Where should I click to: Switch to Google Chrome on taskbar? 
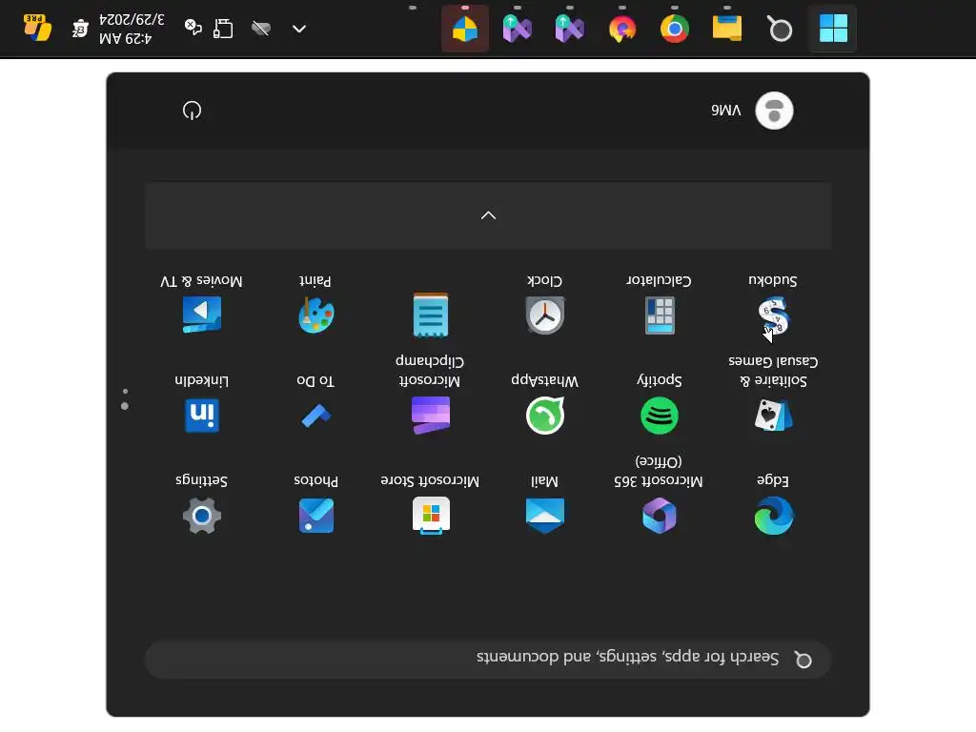tap(674, 29)
